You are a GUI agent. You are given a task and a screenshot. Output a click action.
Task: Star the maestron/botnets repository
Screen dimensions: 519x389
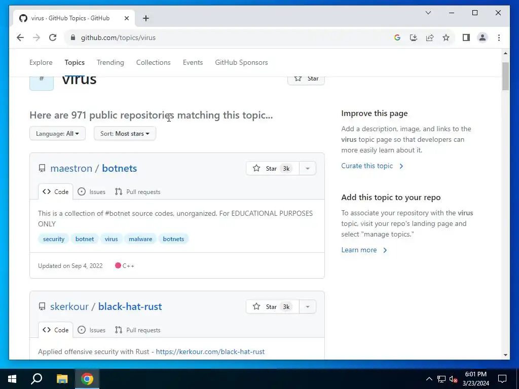coord(272,168)
